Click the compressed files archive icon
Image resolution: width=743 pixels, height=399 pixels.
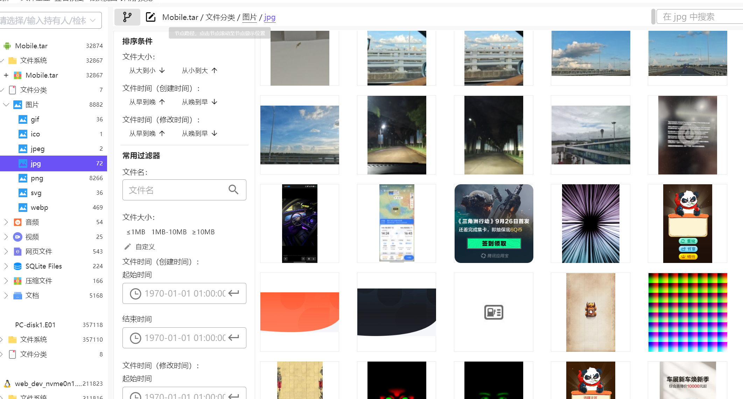pos(17,281)
